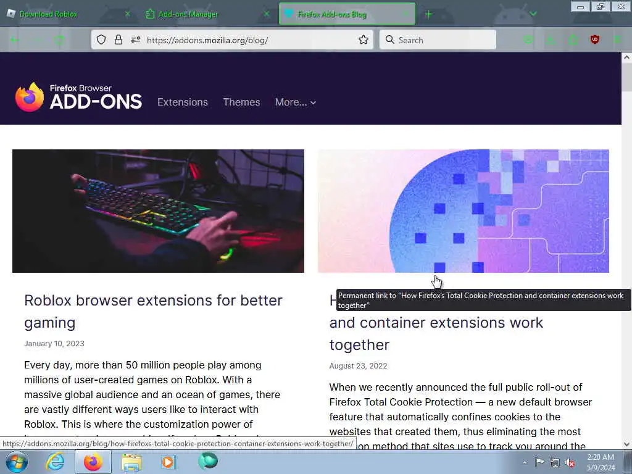
Task: Open Windows Media Player from the taskbar
Action: tap(168, 462)
